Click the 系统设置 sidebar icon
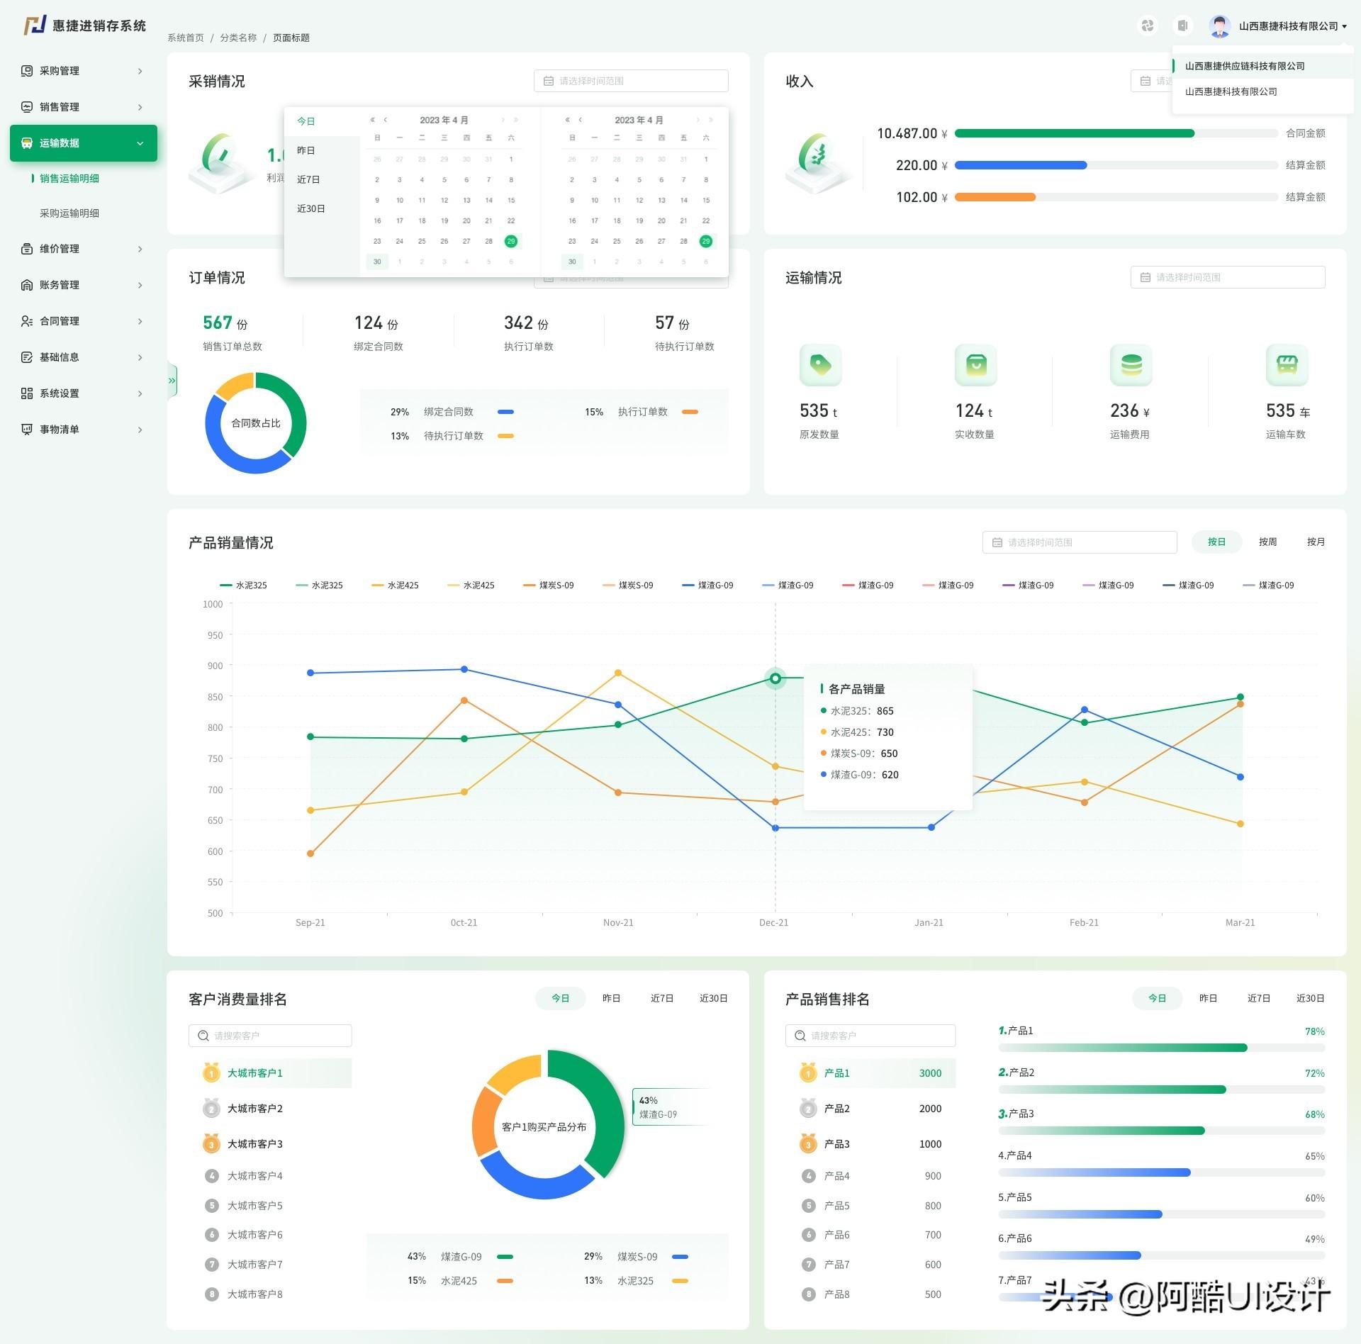Image resolution: width=1361 pixels, height=1344 pixels. (x=27, y=393)
